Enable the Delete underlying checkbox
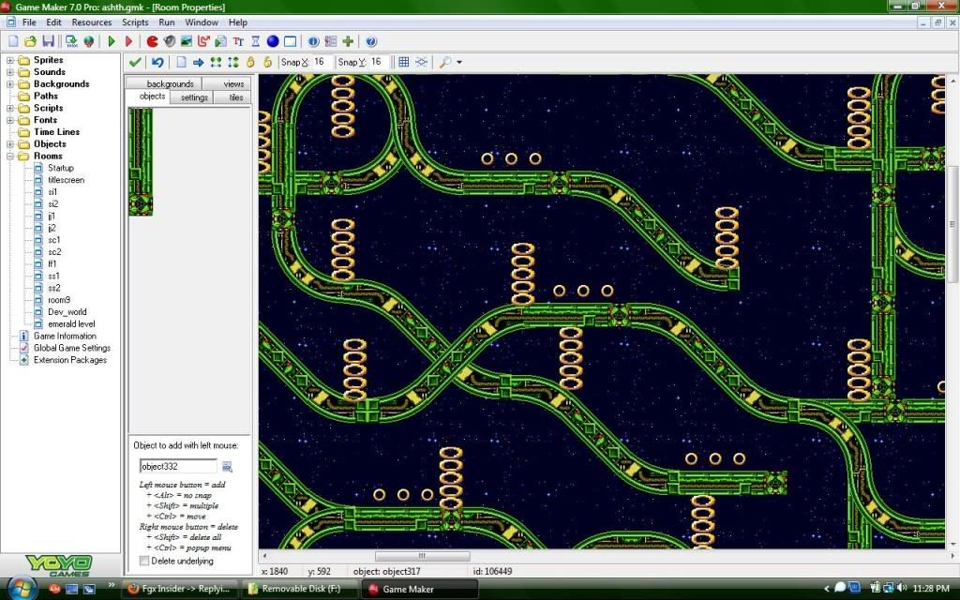The image size is (960, 600). tap(144, 561)
